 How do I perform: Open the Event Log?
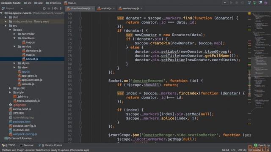tap(262, 145)
